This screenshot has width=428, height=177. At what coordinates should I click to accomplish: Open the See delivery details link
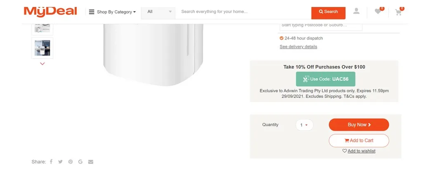point(298,47)
